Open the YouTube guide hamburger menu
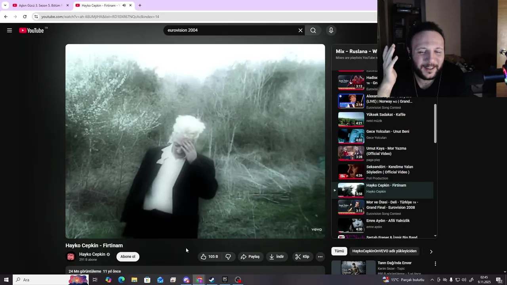Viewport: 507px width, 285px height. [10, 30]
